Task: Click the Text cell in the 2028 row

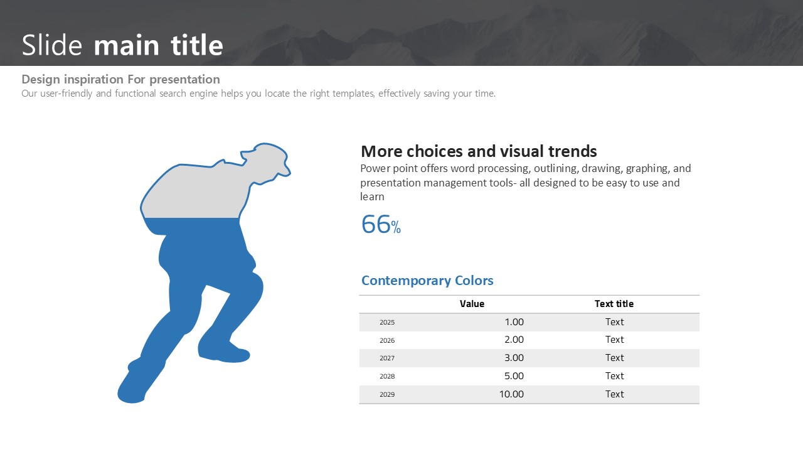Action: tap(614, 376)
